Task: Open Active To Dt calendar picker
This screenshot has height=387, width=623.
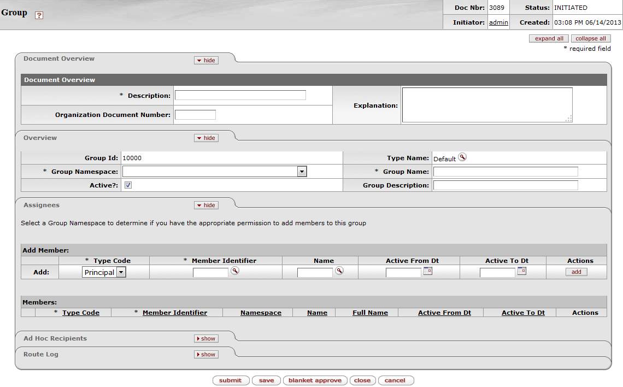Action: [522, 271]
